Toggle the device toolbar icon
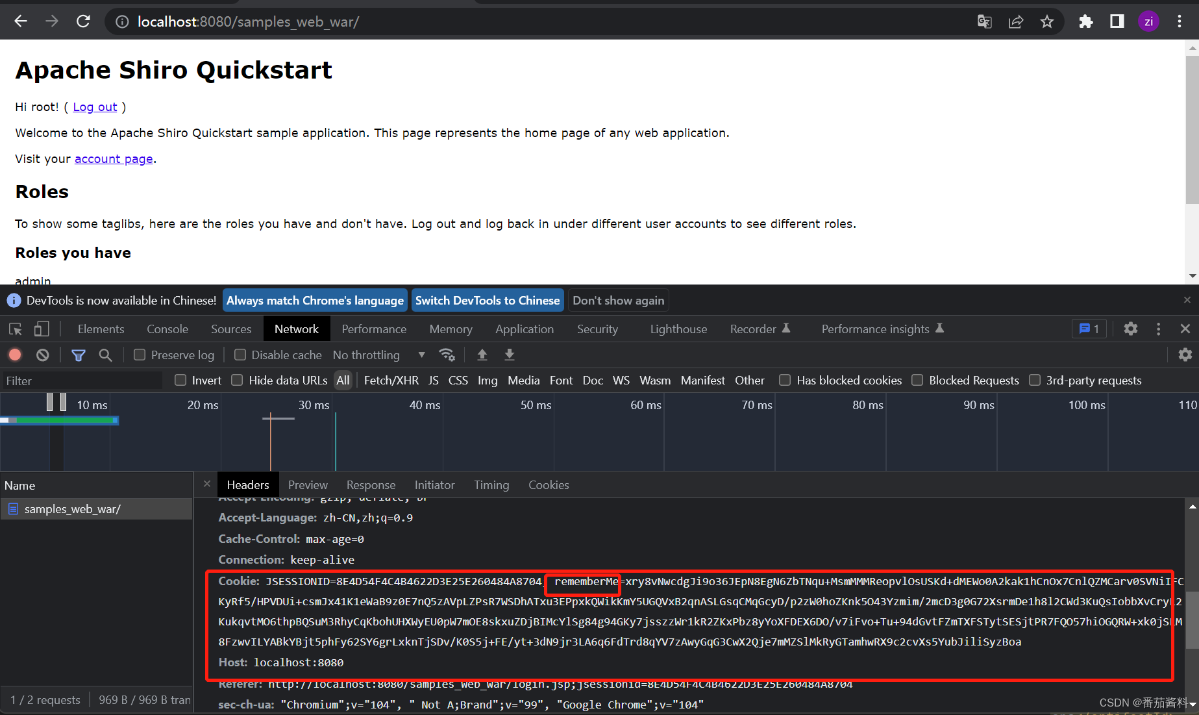 click(x=42, y=329)
